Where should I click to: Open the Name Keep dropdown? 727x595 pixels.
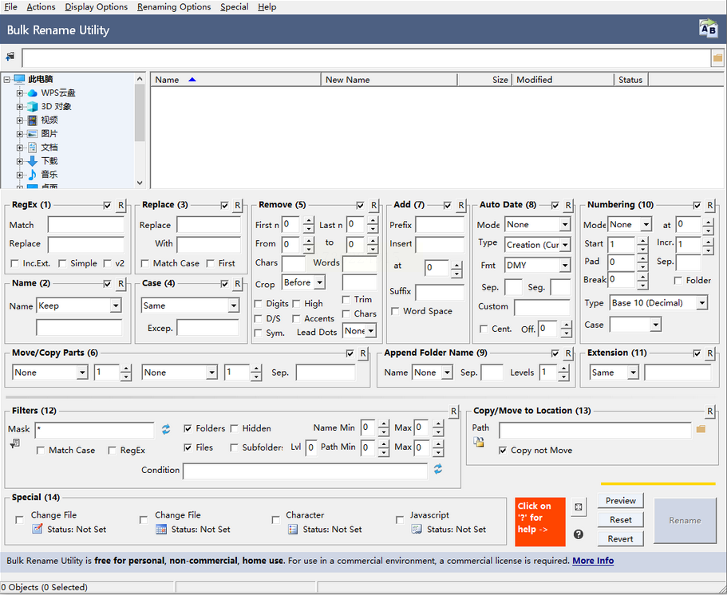(116, 305)
